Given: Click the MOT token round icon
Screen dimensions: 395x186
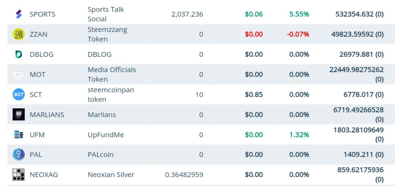Looking at the screenshot, I should (18, 75).
